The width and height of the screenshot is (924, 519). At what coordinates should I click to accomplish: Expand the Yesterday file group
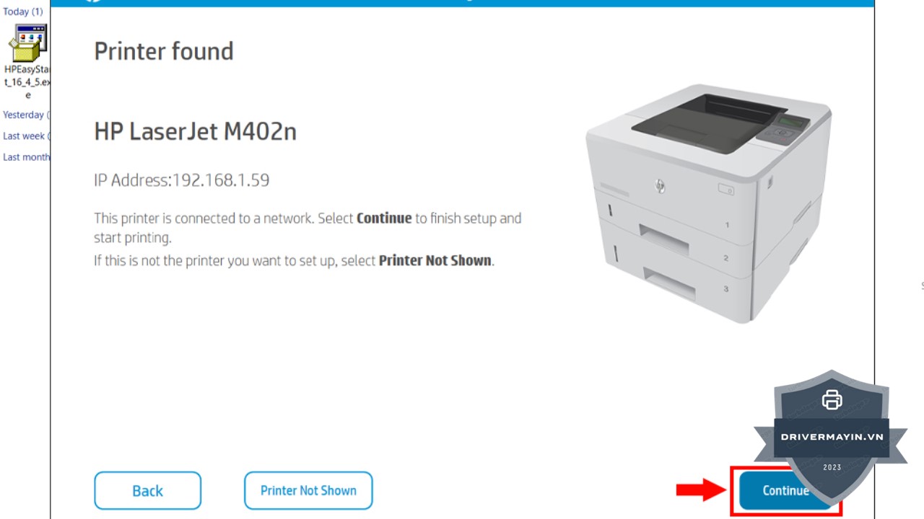pyautogui.click(x=27, y=115)
